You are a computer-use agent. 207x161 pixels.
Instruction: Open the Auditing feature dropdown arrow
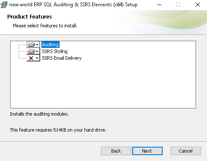(37, 45)
